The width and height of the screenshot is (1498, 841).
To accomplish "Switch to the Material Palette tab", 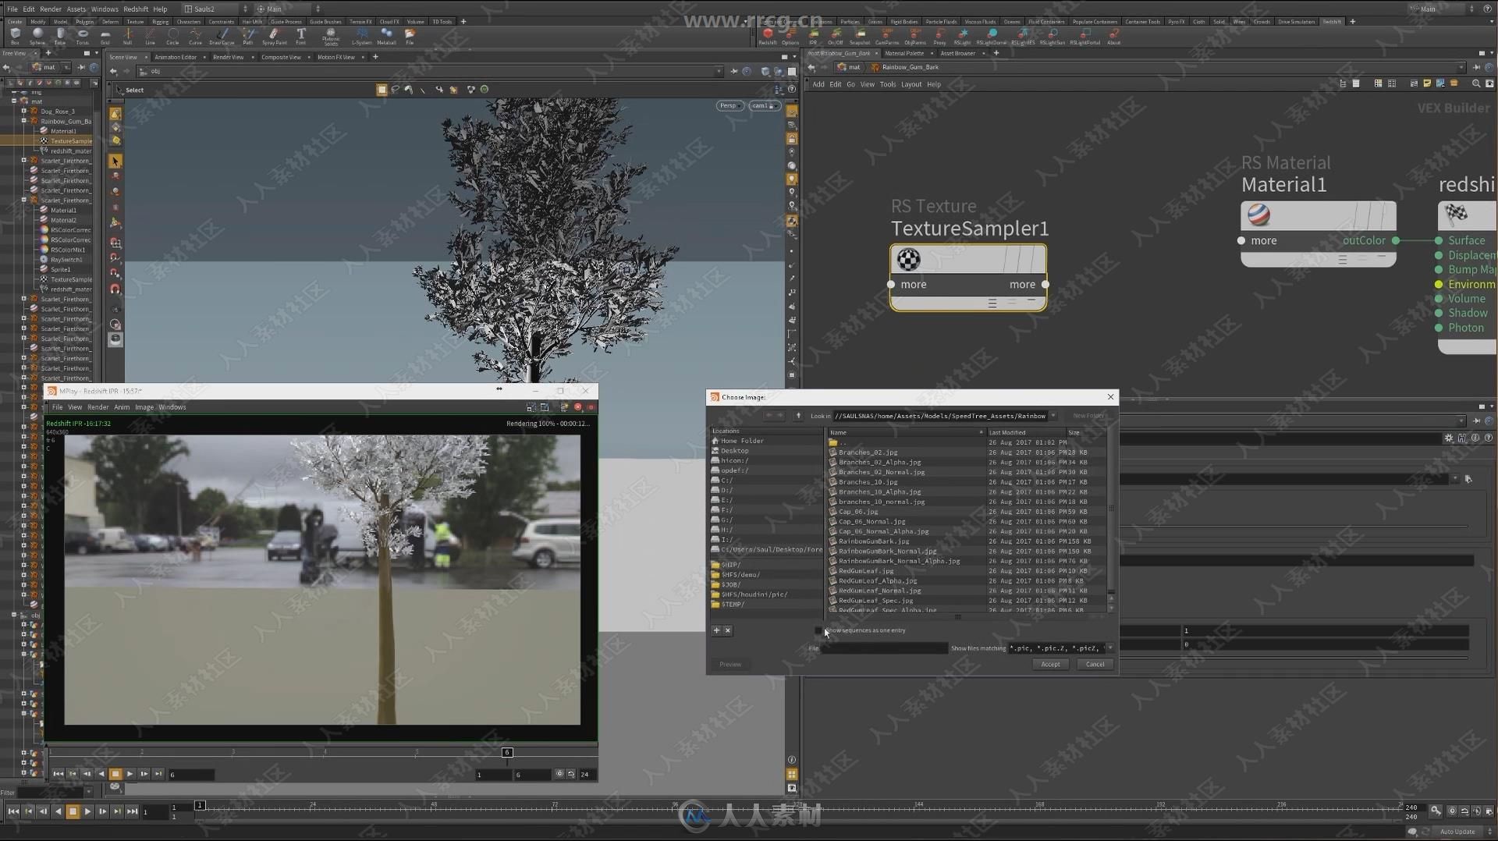I will tap(904, 53).
